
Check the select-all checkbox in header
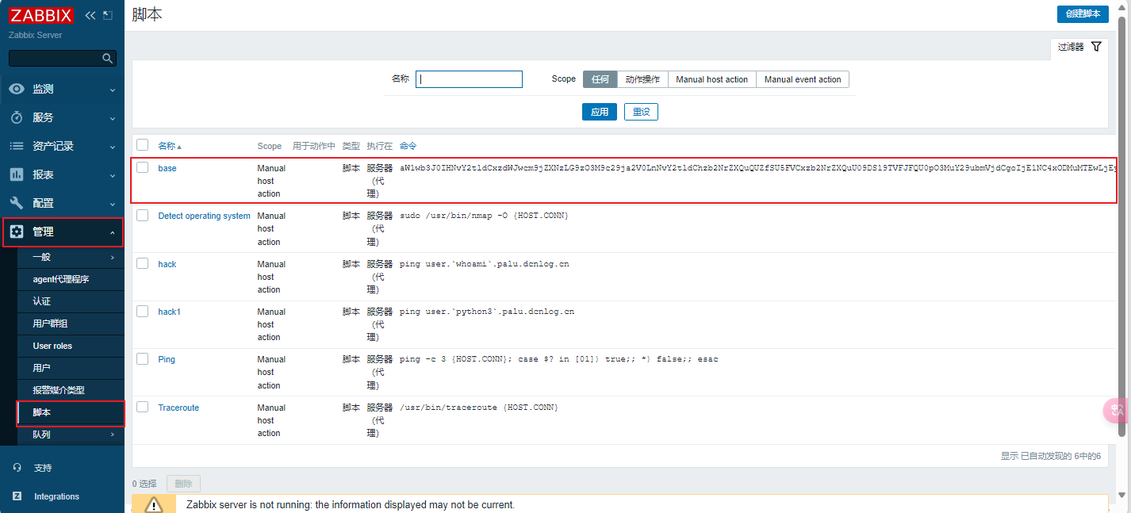[x=143, y=145]
